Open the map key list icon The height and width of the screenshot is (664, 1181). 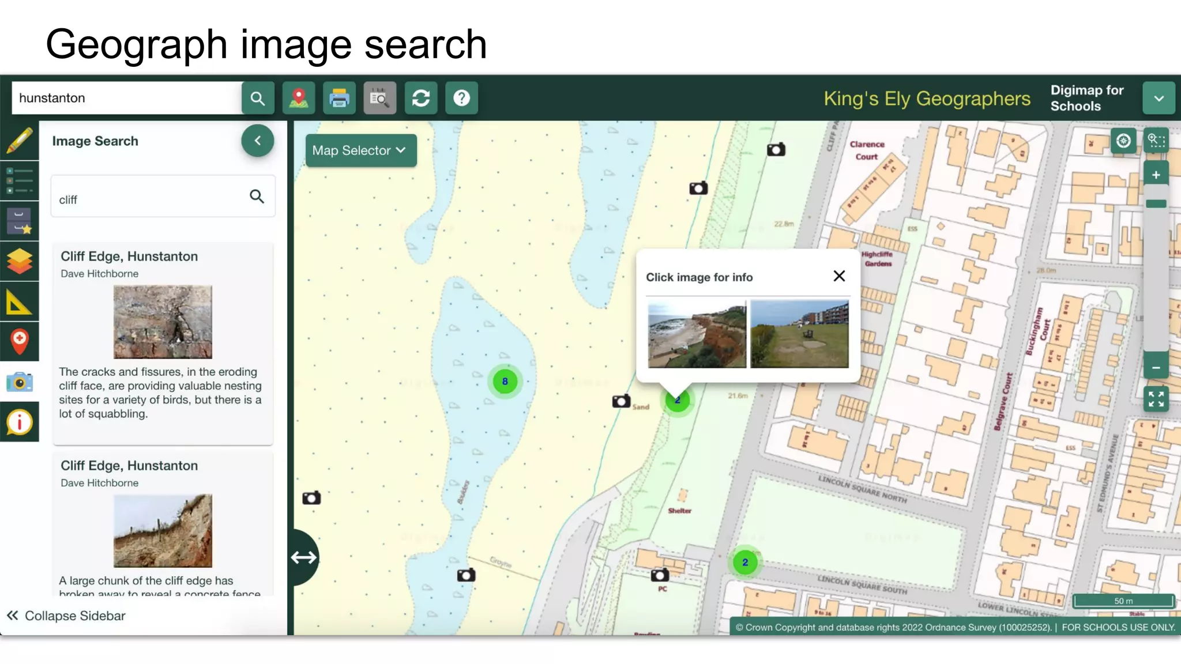click(20, 181)
